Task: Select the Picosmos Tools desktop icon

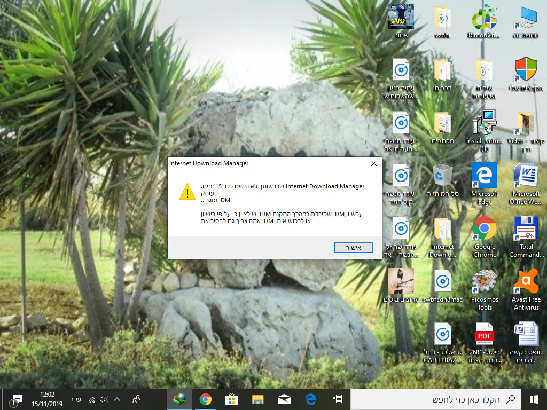Action: click(x=485, y=282)
